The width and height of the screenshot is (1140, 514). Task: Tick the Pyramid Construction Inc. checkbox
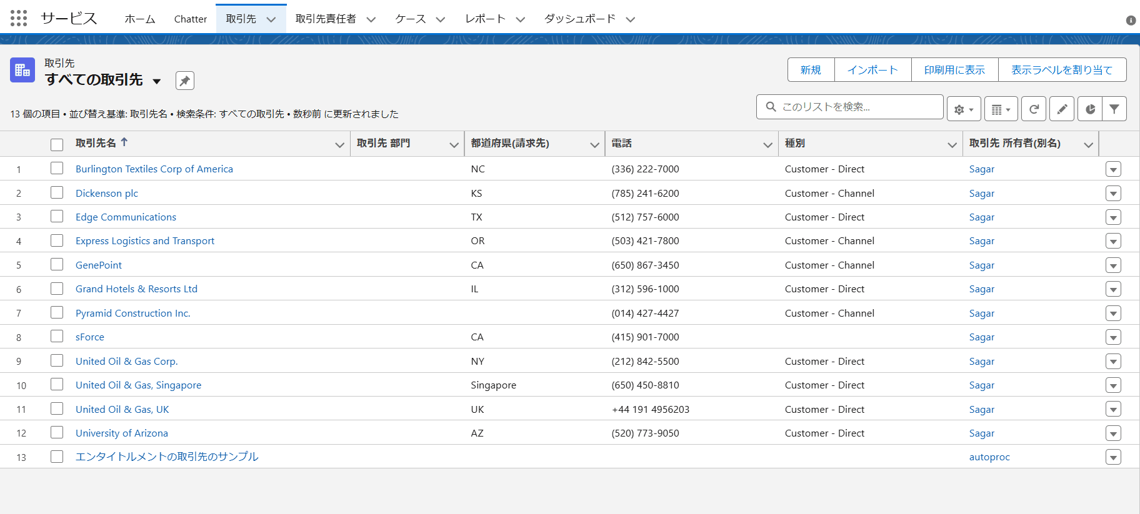(x=57, y=312)
